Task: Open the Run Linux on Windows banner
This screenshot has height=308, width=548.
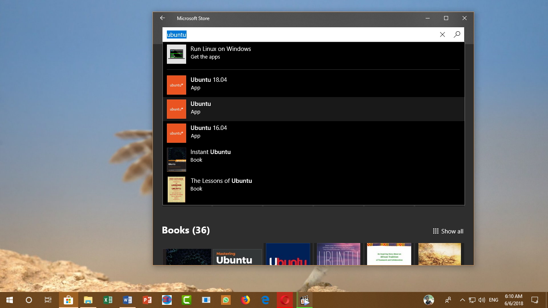Action: [241, 53]
